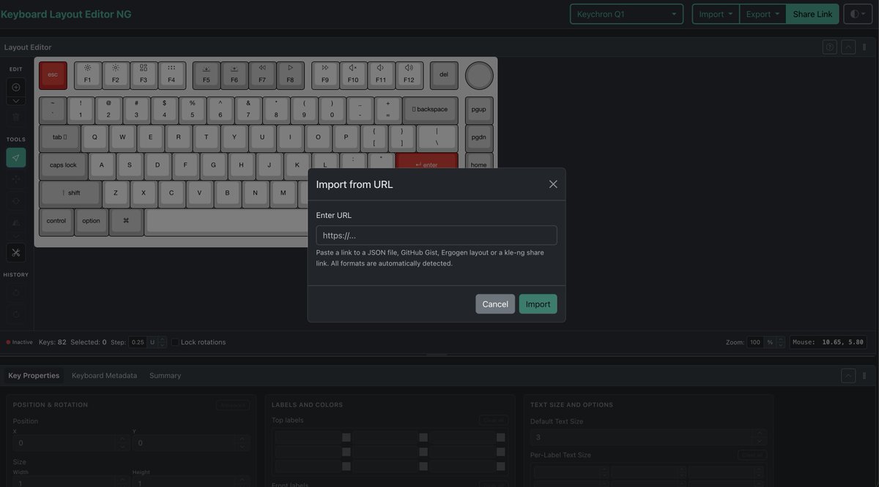
Task: Check the top-right checkbox in Labels and Colors
Action: [501, 436]
